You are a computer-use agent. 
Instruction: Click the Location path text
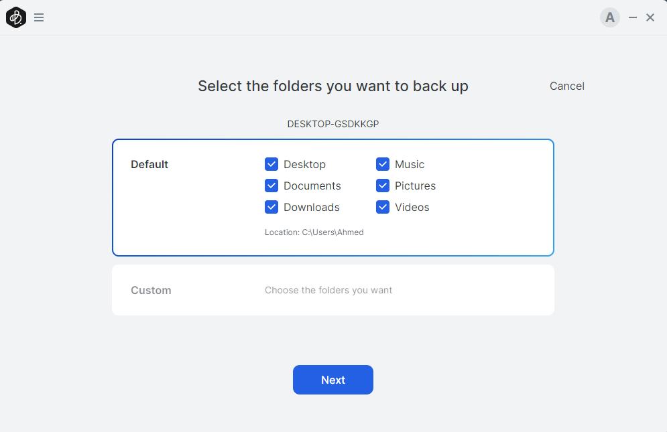click(314, 232)
